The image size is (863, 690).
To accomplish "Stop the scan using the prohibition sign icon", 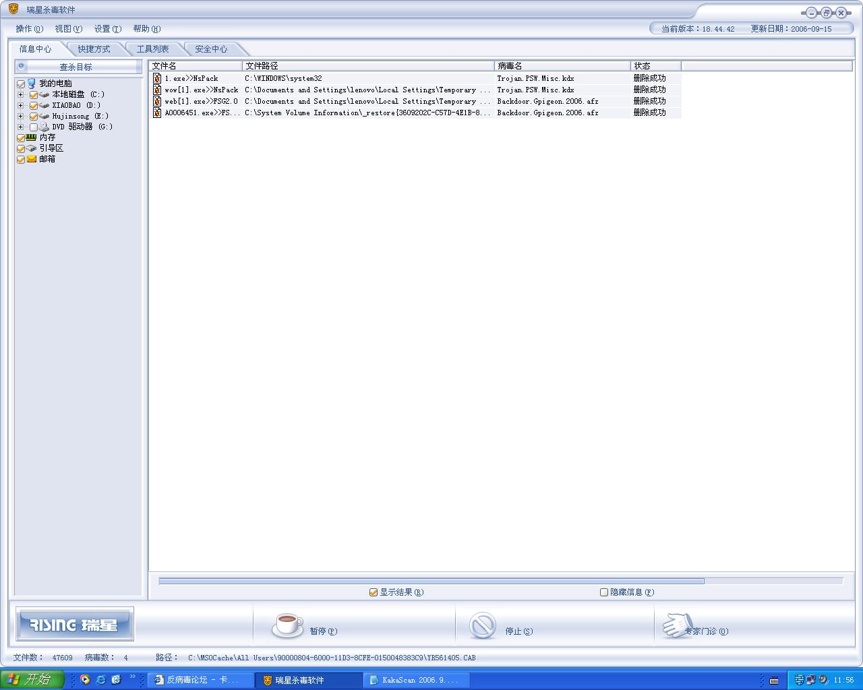I will 483,625.
